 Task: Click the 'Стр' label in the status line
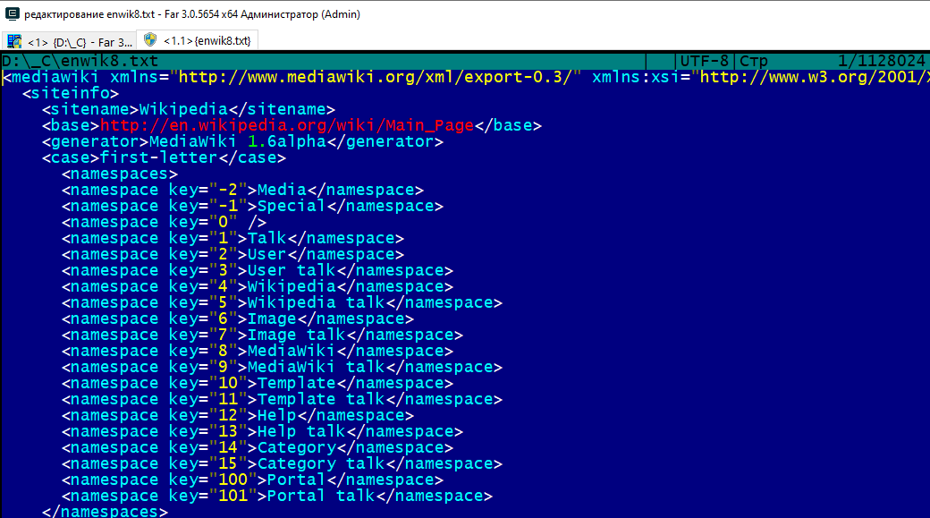click(x=754, y=61)
